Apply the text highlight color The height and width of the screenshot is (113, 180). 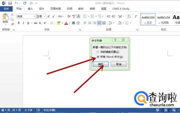tap(59, 23)
